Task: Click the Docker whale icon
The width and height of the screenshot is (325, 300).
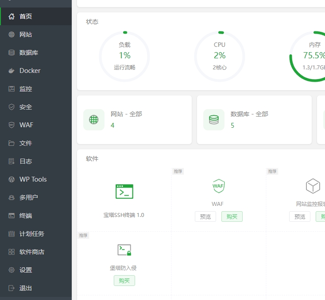Action: (x=12, y=71)
